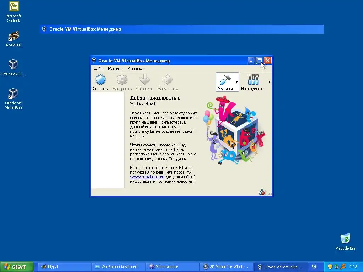Click the heading "Добро пожаловать в VirtualBox!"
363x272 pixels.
155,101
